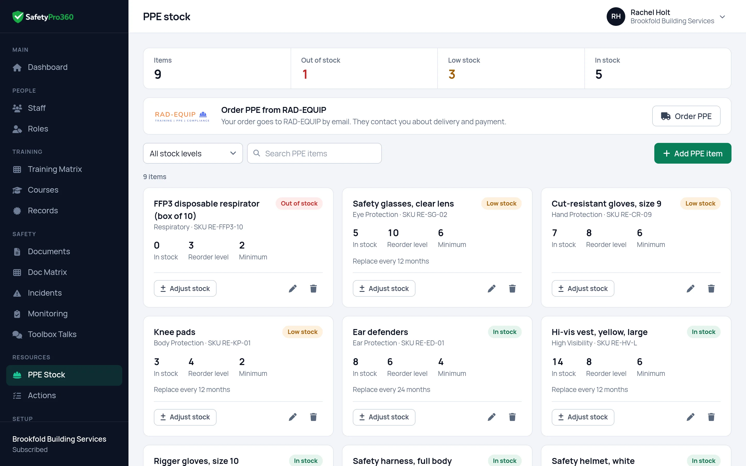Adjust stock for Ear defenders
746x466 pixels.
coord(384,417)
